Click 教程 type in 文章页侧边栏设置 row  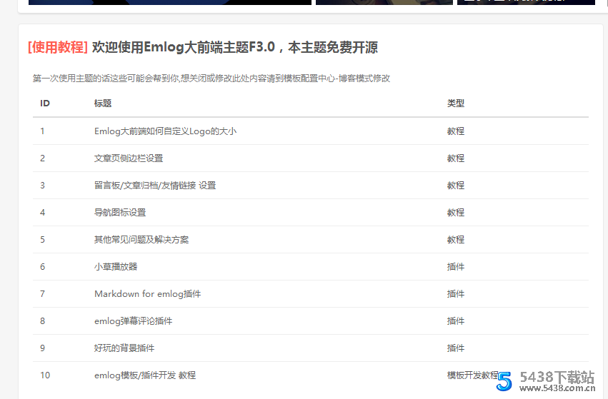tap(456, 158)
